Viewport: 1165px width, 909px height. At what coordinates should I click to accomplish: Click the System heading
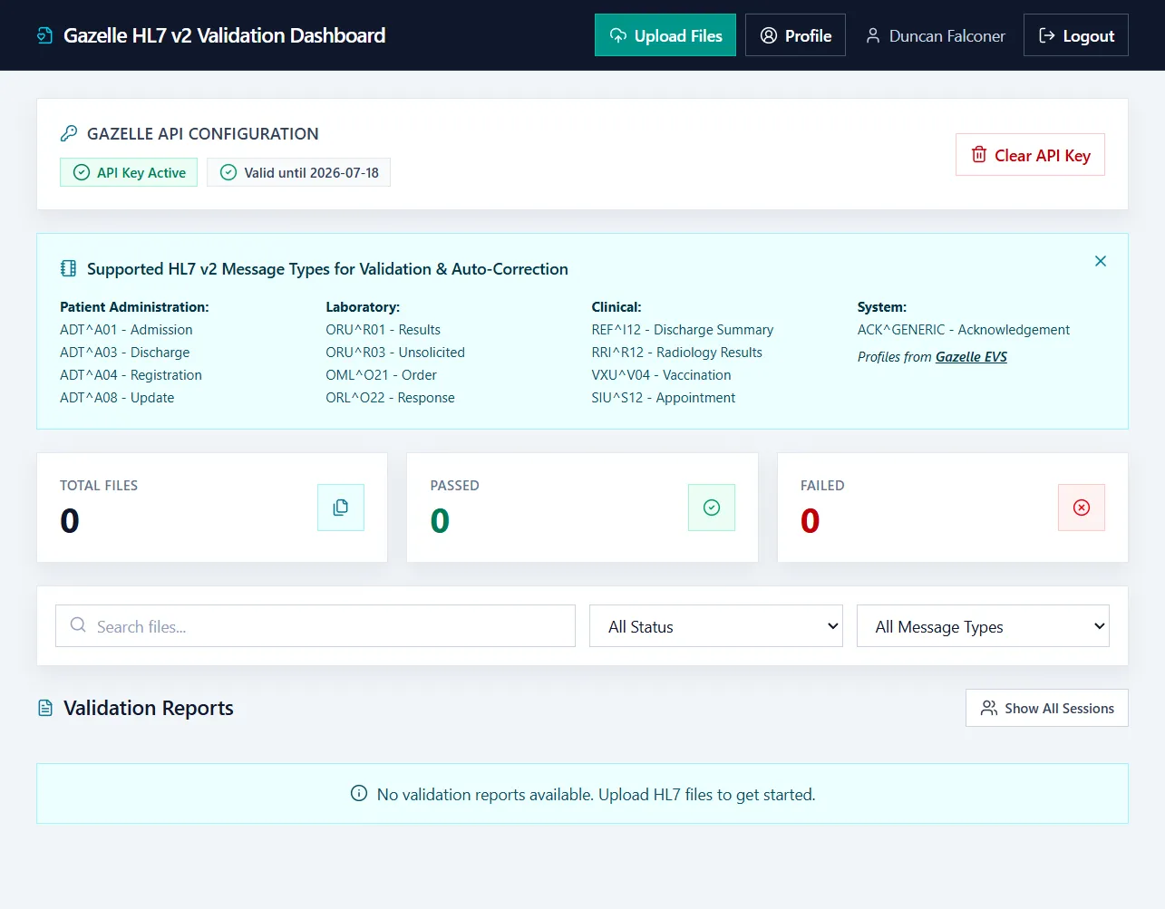[882, 307]
